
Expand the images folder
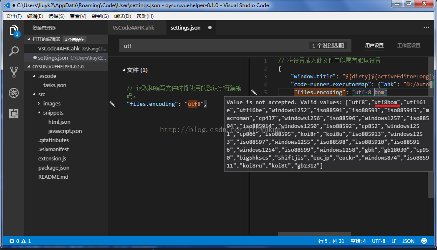pyautogui.click(x=39, y=103)
